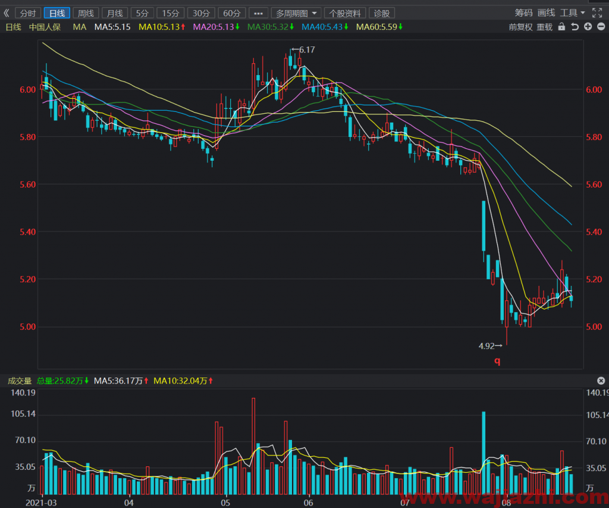This screenshot has width=609, height=508.
Task: Click the 诊股 diagnosis button
Action: [x=382, y=13]
